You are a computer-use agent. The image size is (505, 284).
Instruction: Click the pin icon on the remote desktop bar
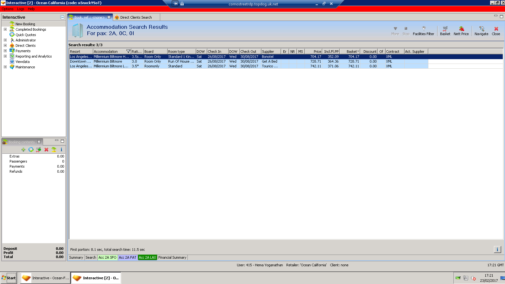[x=175, y=4]
